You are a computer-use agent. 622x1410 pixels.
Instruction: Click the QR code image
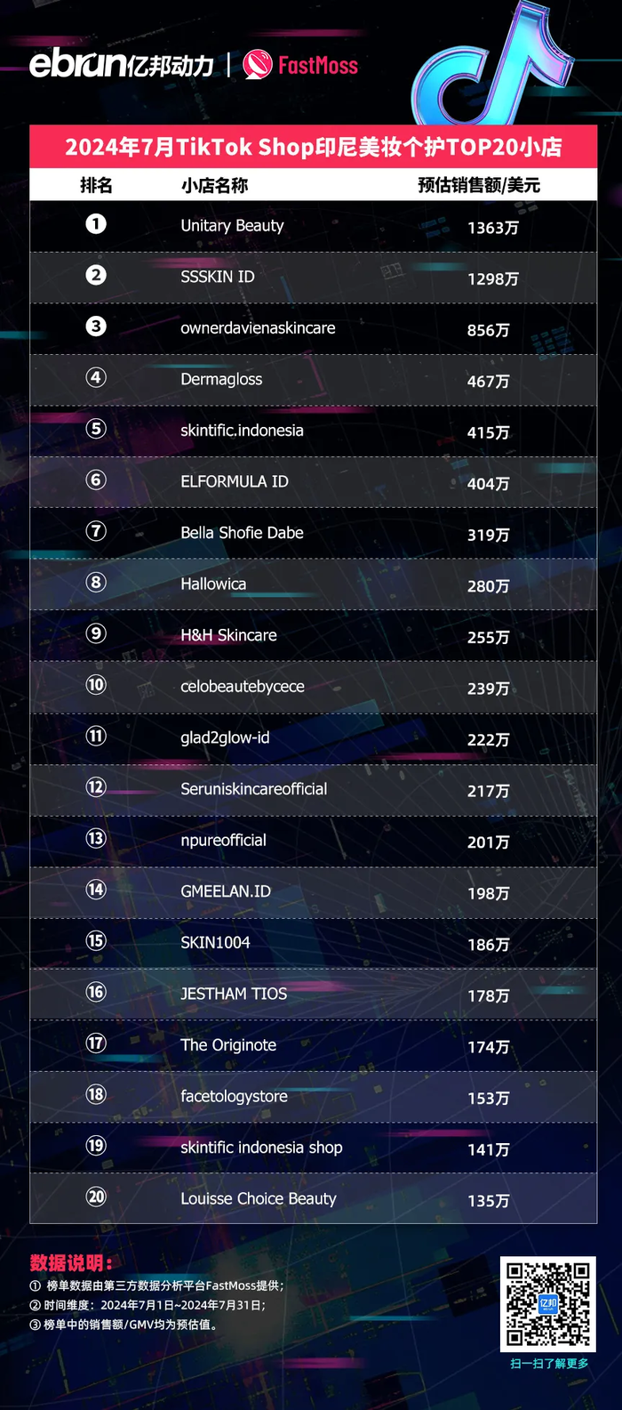click(x=547, y=1303)
